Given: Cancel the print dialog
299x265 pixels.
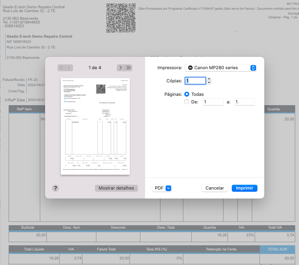Looking at the screenshot, I should pos(215,188).
